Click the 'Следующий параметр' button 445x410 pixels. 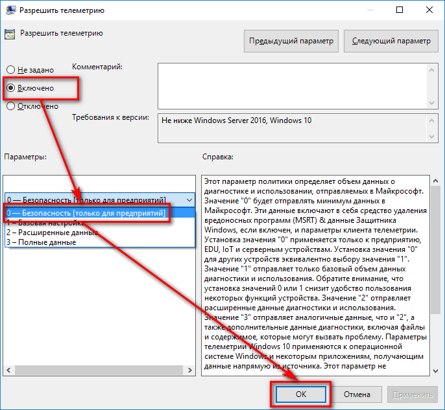click(x=391, y=41)
